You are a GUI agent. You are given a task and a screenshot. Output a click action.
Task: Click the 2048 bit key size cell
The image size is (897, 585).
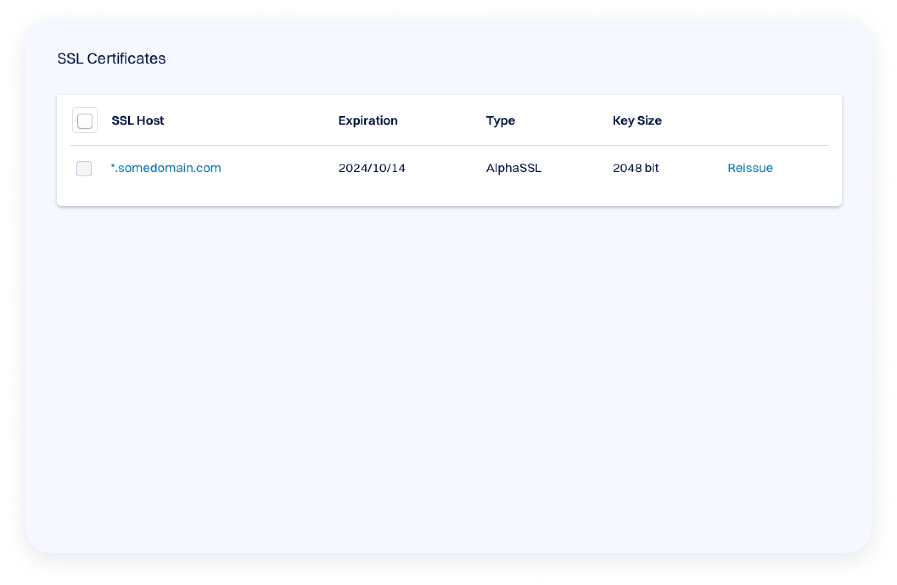tap(635, 168)
